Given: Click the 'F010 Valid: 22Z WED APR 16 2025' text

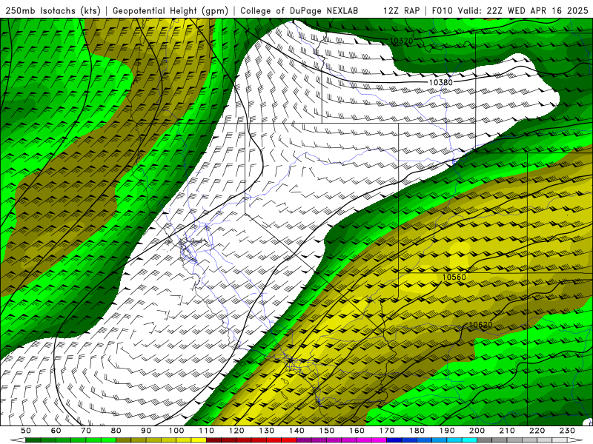Looking at the screenshot, I should (x=510, y=11).
